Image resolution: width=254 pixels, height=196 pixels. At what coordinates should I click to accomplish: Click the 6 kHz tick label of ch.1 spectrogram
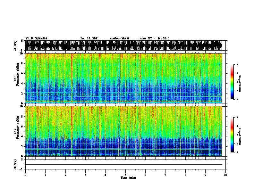pos(22,73)
